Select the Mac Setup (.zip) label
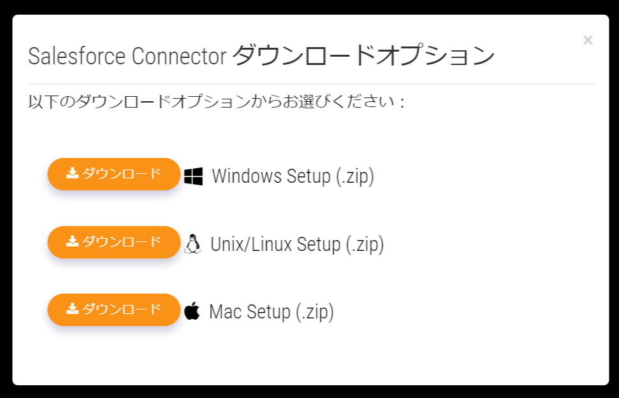Image resolution: width=619 pixels, height=398 pixels. pyautogui.click(x=272, y=312)
